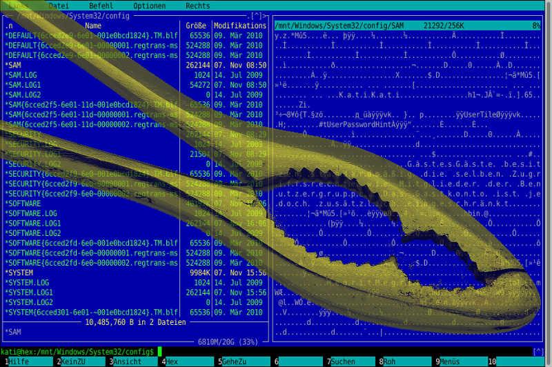Focus the shell command line prompt
Image resolution: width=552 pixels, height=367 pixels.
click(x=207, y=351)
